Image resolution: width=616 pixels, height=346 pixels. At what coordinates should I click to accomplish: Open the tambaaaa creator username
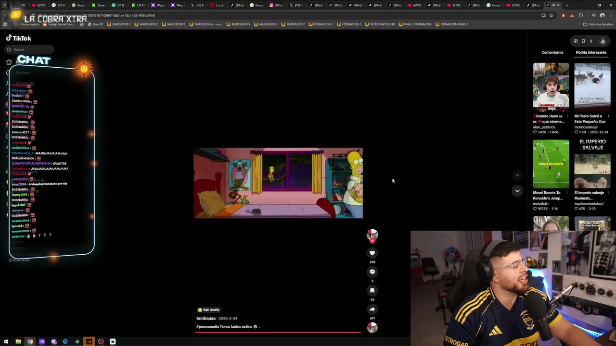click(x=206, y=318)
